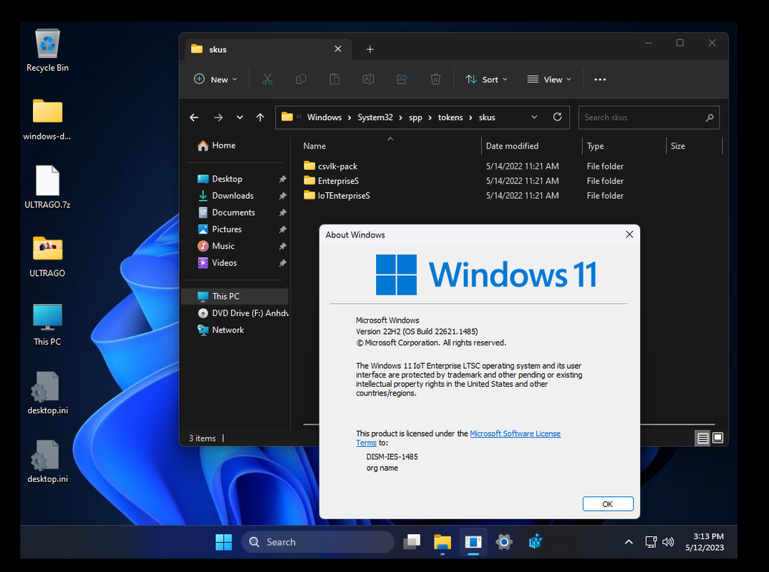This screenshot has width=769, height=572.
Task: Open the View dropdown menu
Action: (549, 79)
